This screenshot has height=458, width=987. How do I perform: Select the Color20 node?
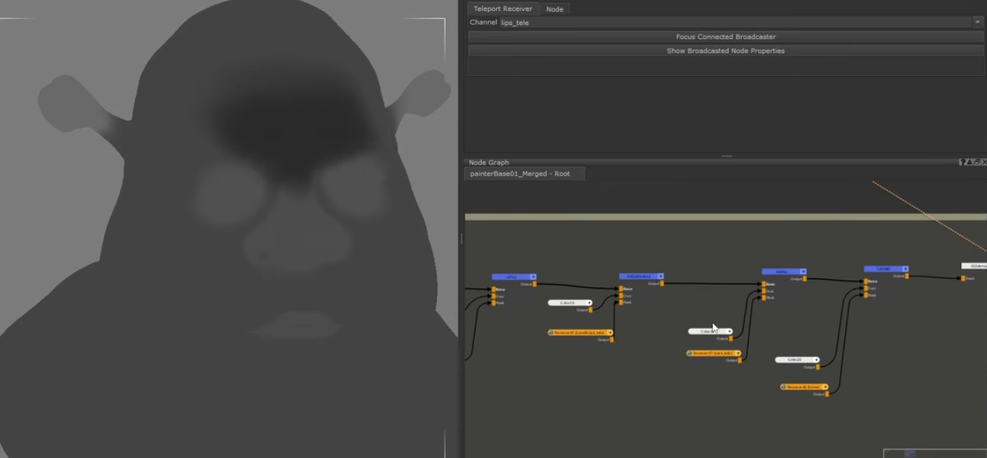tap(797, 360)
